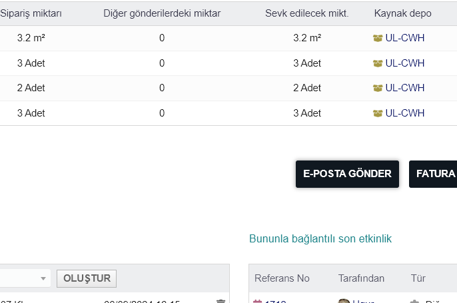
Task: Open UL-CWH link in the last table row
Action: [x=405, y=113]
